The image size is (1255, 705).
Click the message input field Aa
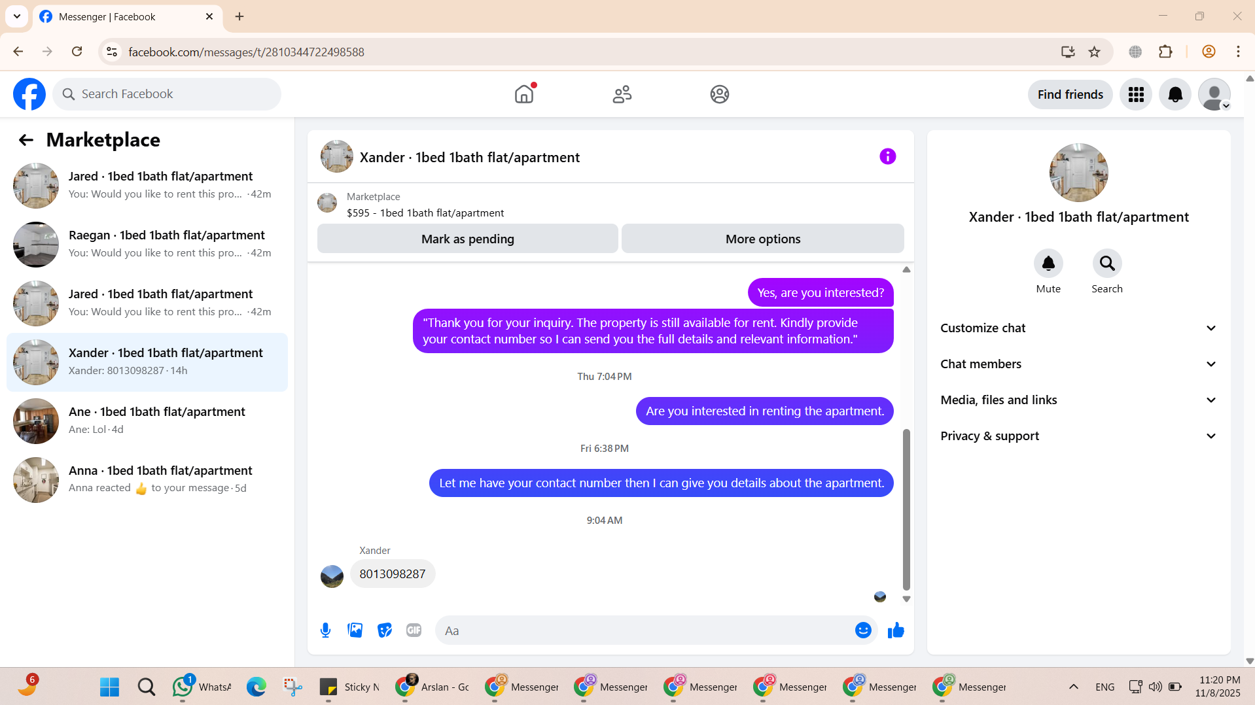coord(645,630)
